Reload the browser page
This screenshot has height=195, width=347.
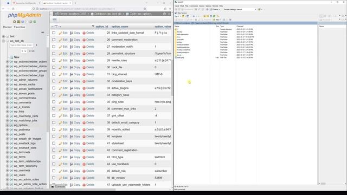point(13,9)
